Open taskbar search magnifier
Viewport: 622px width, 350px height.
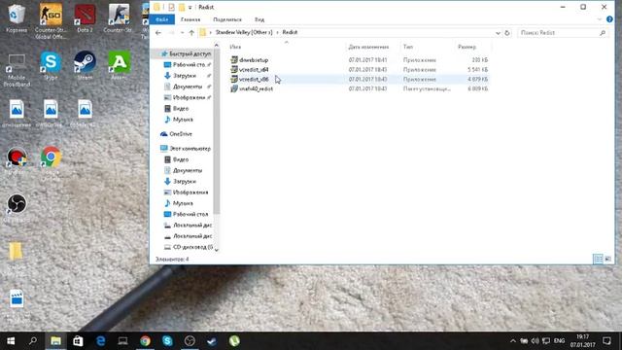click(33, 341)
